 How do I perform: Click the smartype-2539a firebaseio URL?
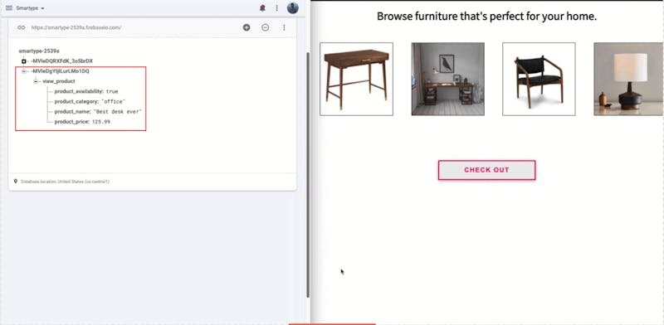tap(76, 27)
